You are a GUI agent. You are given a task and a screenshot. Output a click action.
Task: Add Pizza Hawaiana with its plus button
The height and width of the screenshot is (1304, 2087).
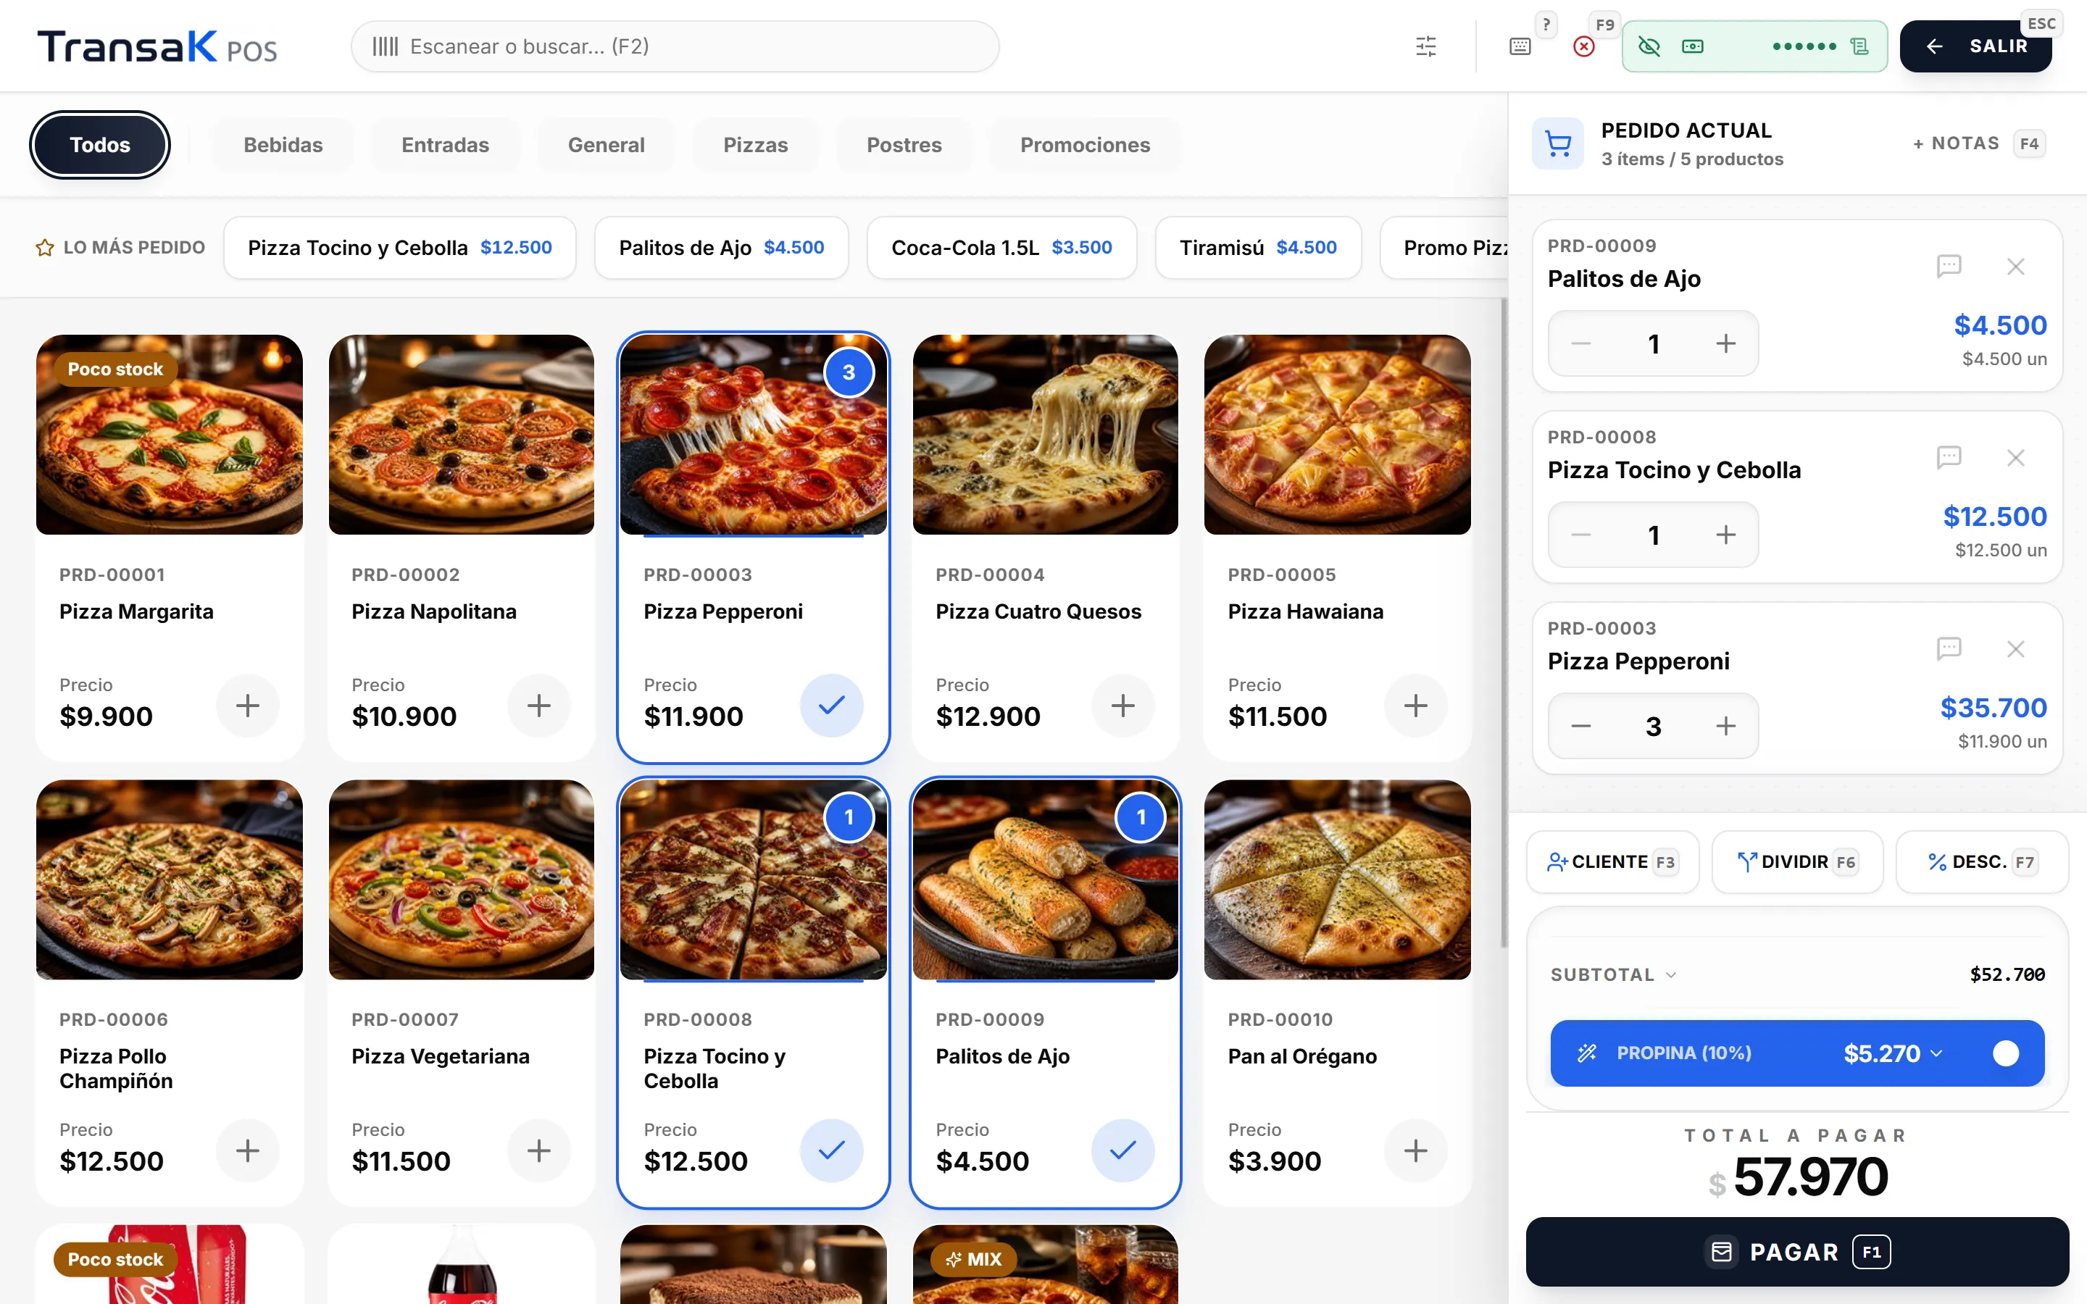click(1415, 706)
